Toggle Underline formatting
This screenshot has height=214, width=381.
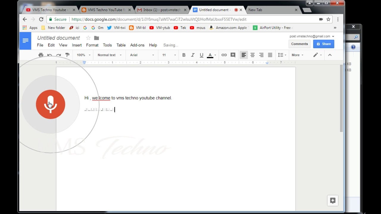pos(202,55)
